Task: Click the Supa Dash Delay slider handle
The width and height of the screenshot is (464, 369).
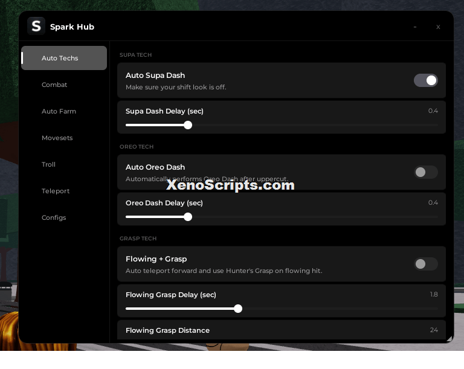Action: point(188,125)
